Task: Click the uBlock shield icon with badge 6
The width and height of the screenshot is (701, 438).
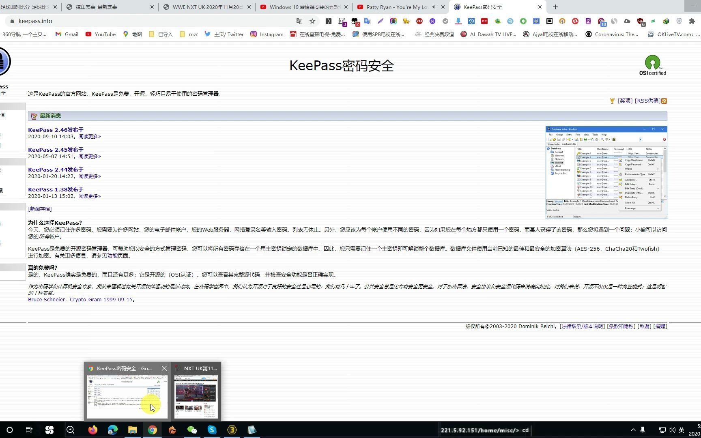Action: tap(641, 21)
